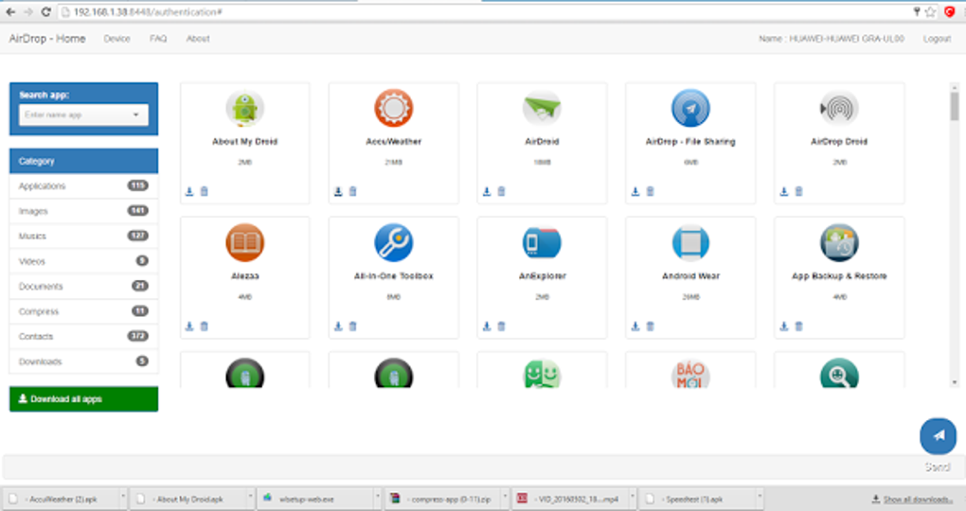
Task: Click the scrollbar down arrow
Action: (x=955, y=382)
